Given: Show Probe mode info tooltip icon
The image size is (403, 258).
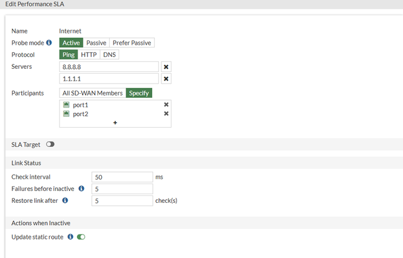Looking at the screenshot, I should [49, 43].
